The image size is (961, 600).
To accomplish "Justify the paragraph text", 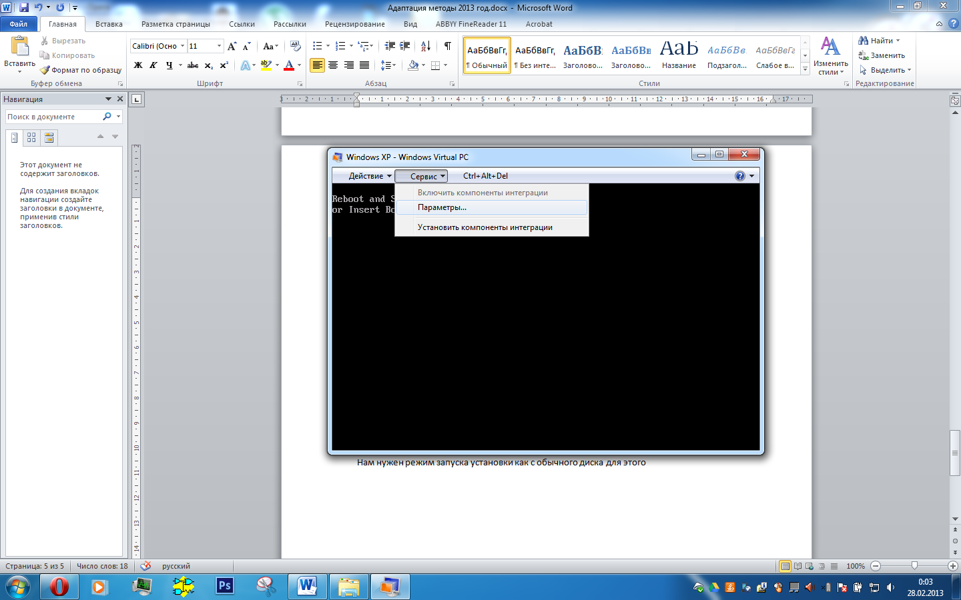I will tap(364, 65).
